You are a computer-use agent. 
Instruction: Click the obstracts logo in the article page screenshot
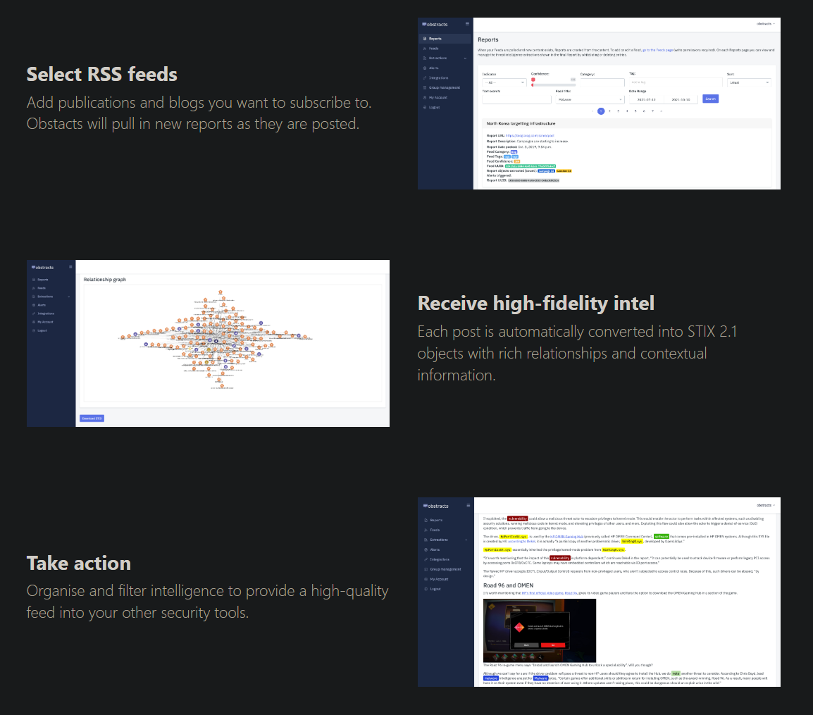(435, 506)
